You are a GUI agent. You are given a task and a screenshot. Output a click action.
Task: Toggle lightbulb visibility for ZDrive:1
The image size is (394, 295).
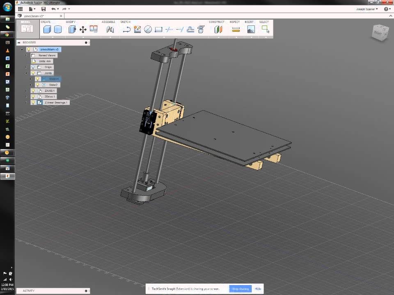coord(33,97)
